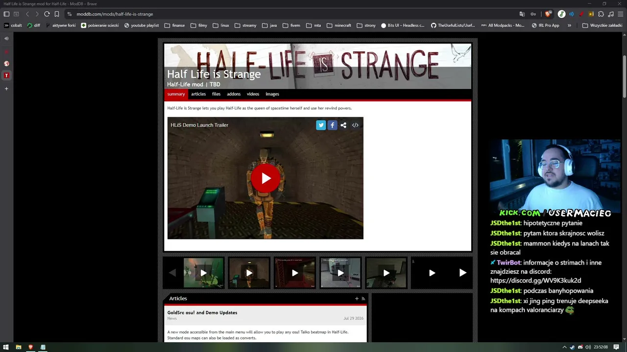Bookmark this page
The height and width of the screenshot is (352, 627).
pyautogui.click(x=57, y=14)
